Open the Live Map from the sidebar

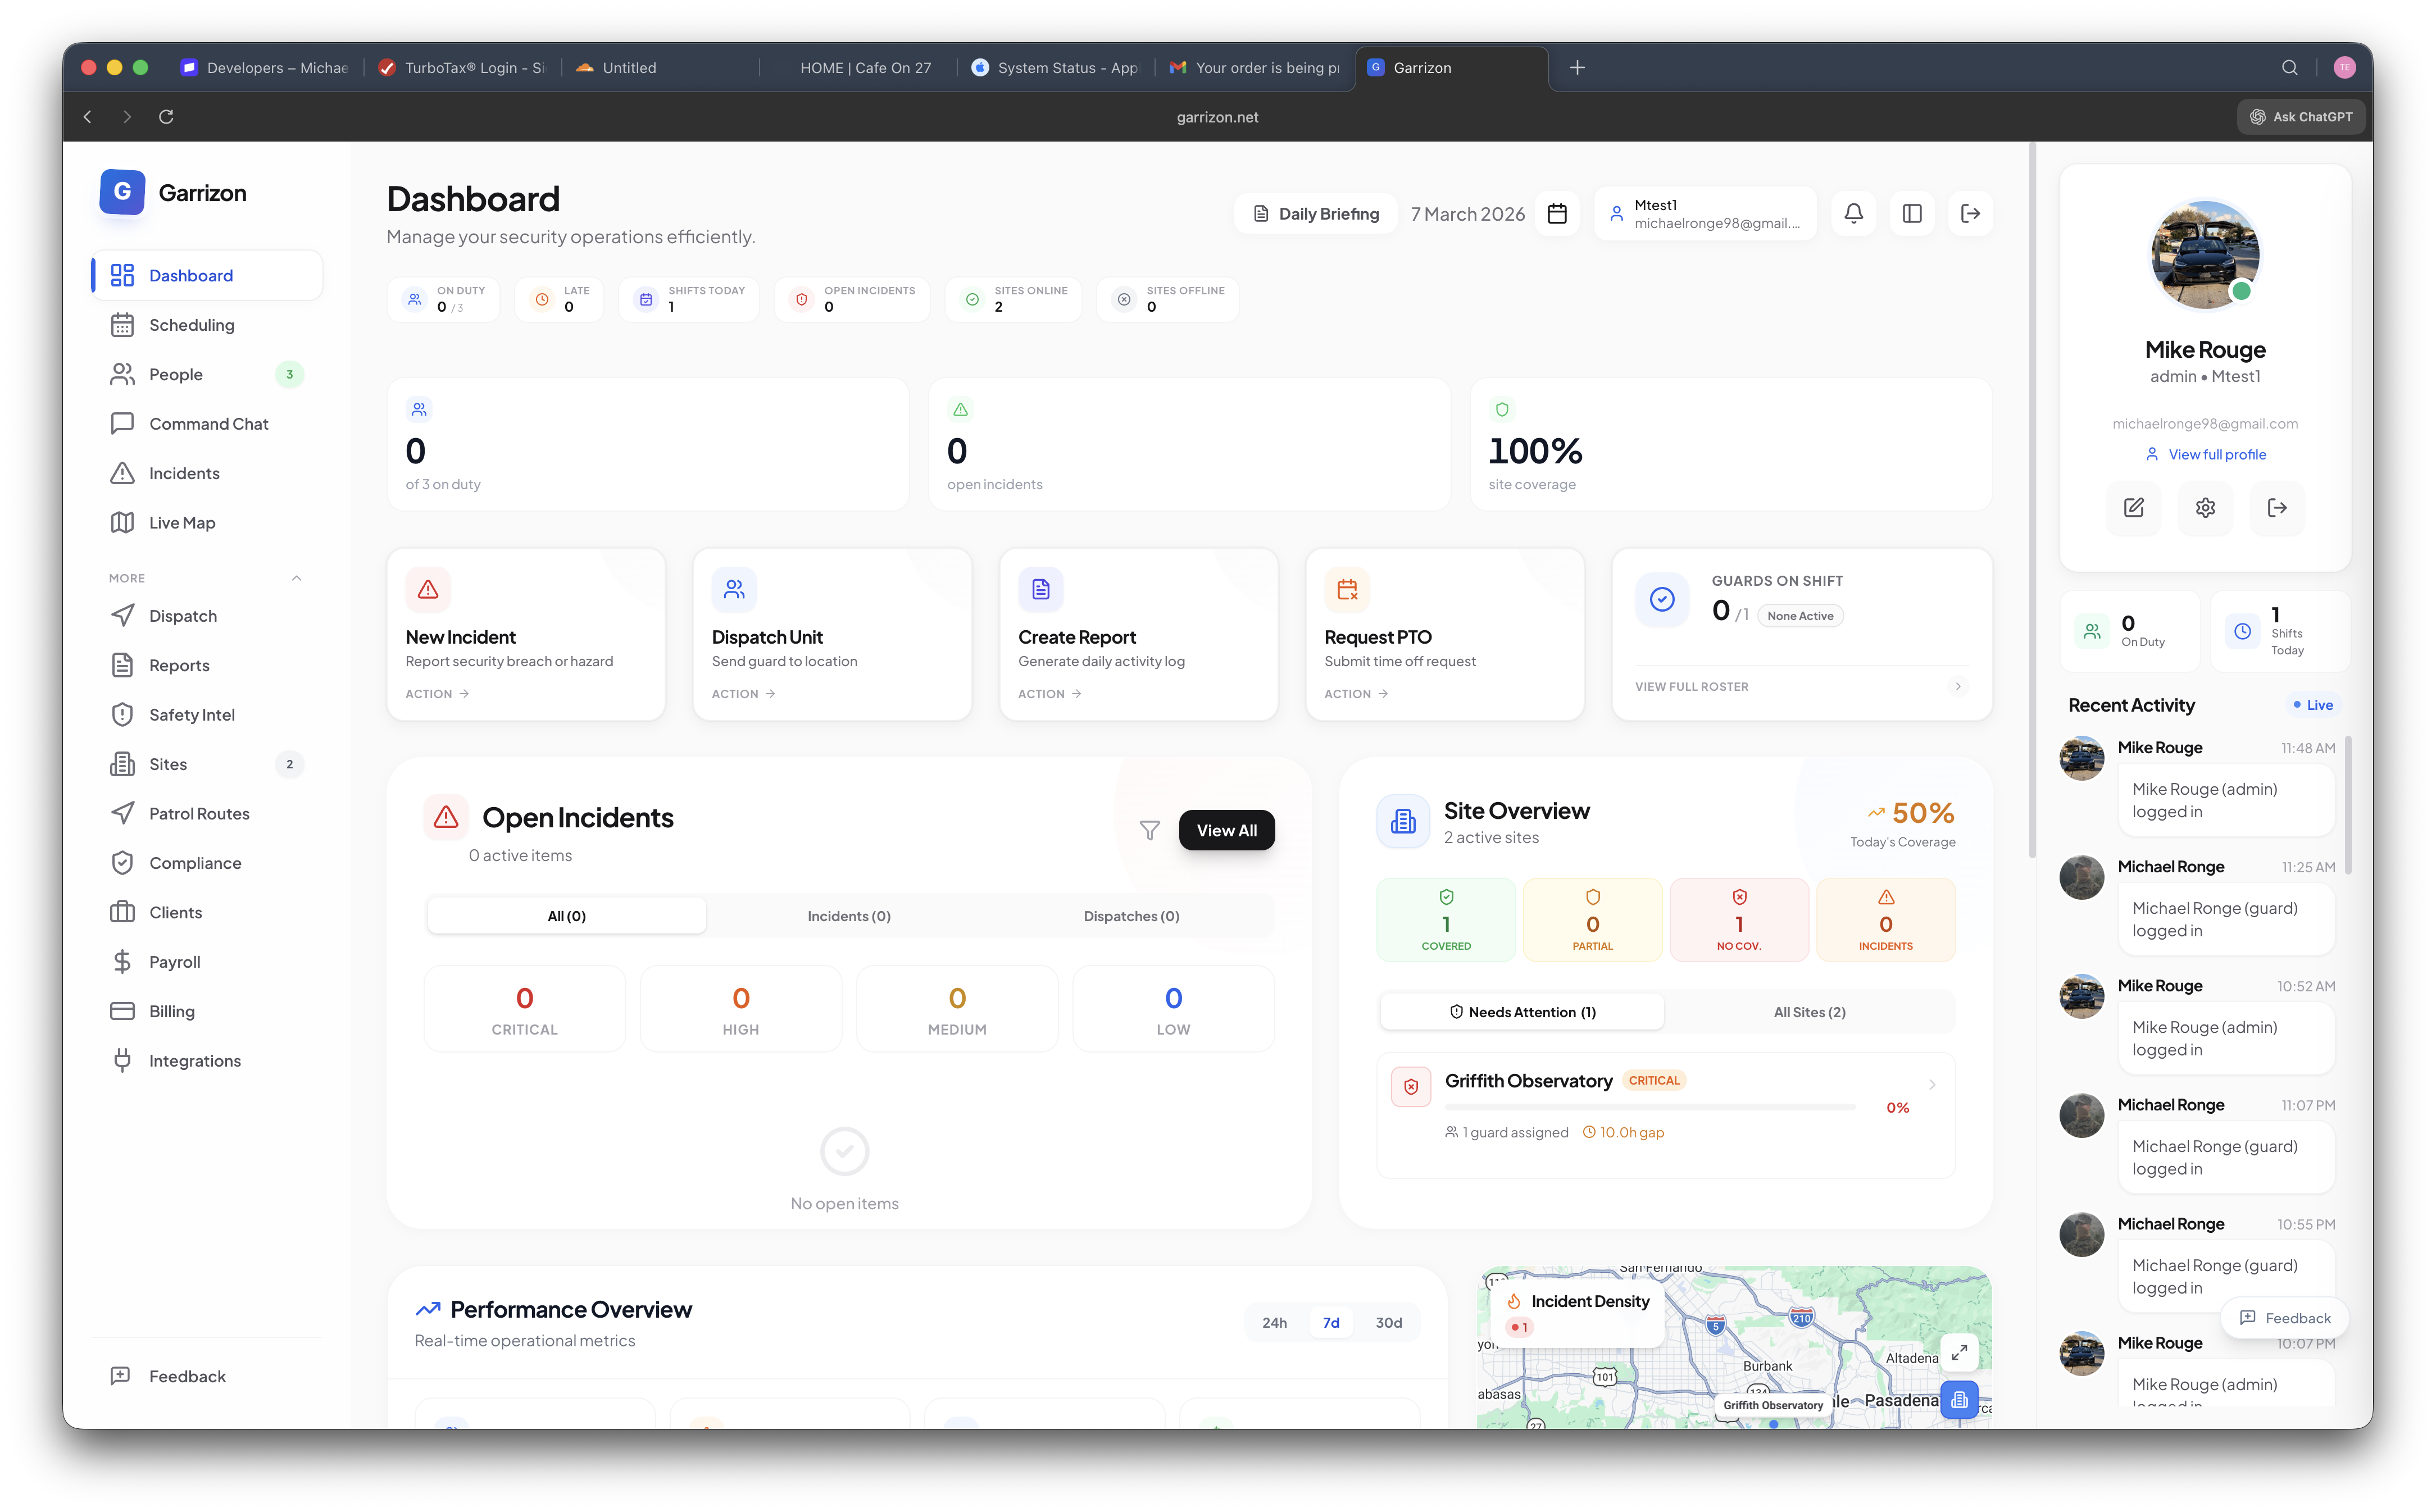(182, 522)
